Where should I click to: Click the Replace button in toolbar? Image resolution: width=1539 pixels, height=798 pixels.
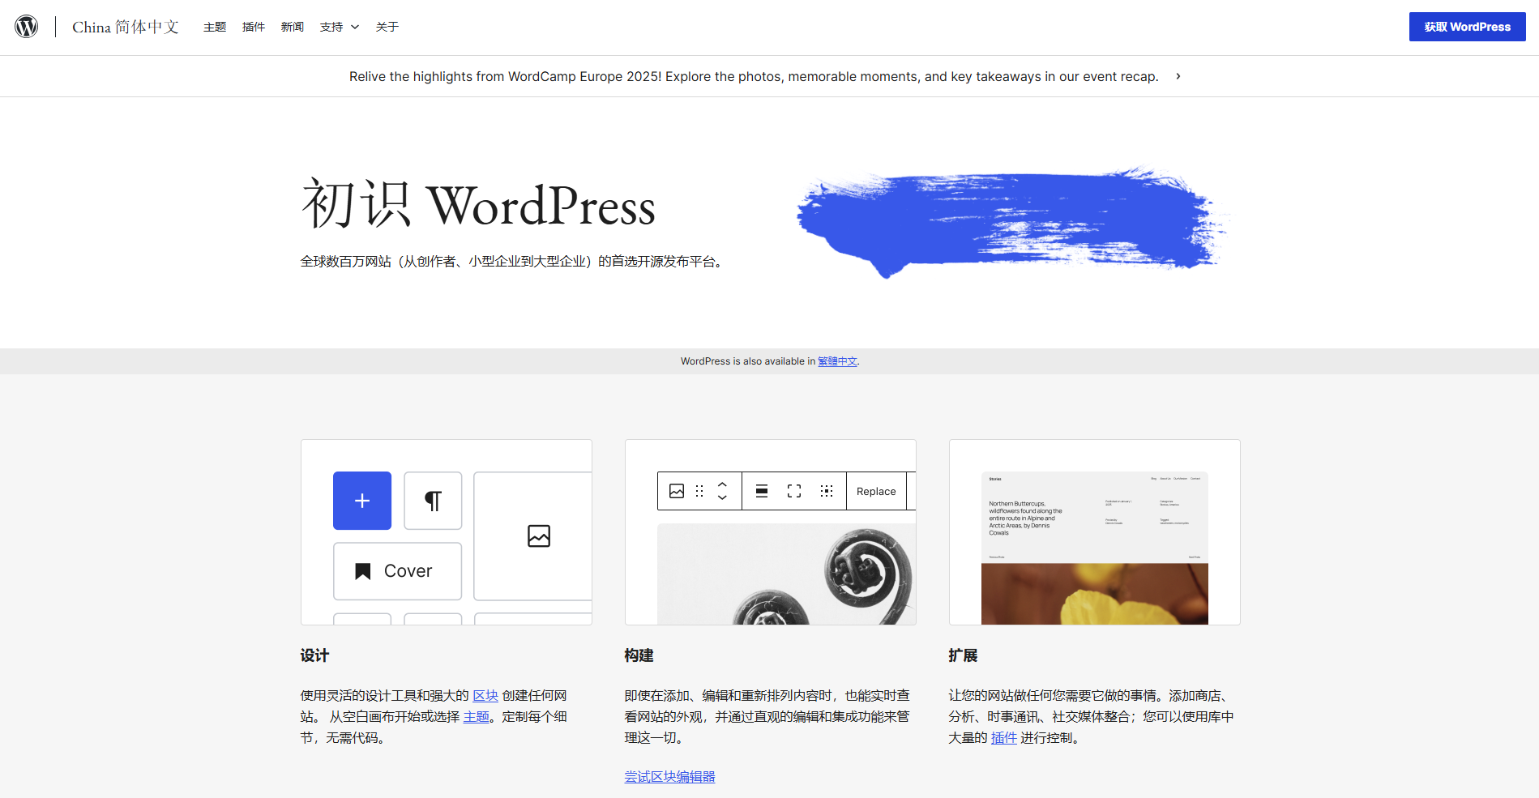[876, 491]
